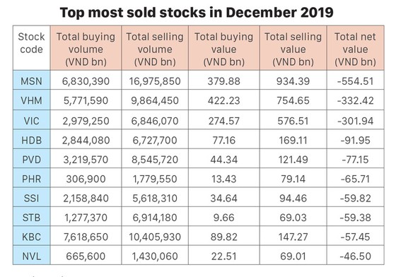Click the PVD stock code cell
Image resolution: width=396 pixels, height=277 pixels.
(32, 158)
